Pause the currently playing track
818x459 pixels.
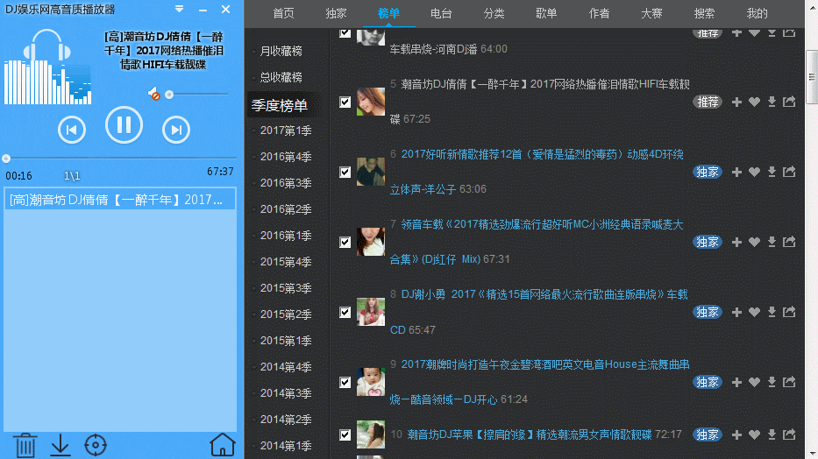(x=124, y=124)
